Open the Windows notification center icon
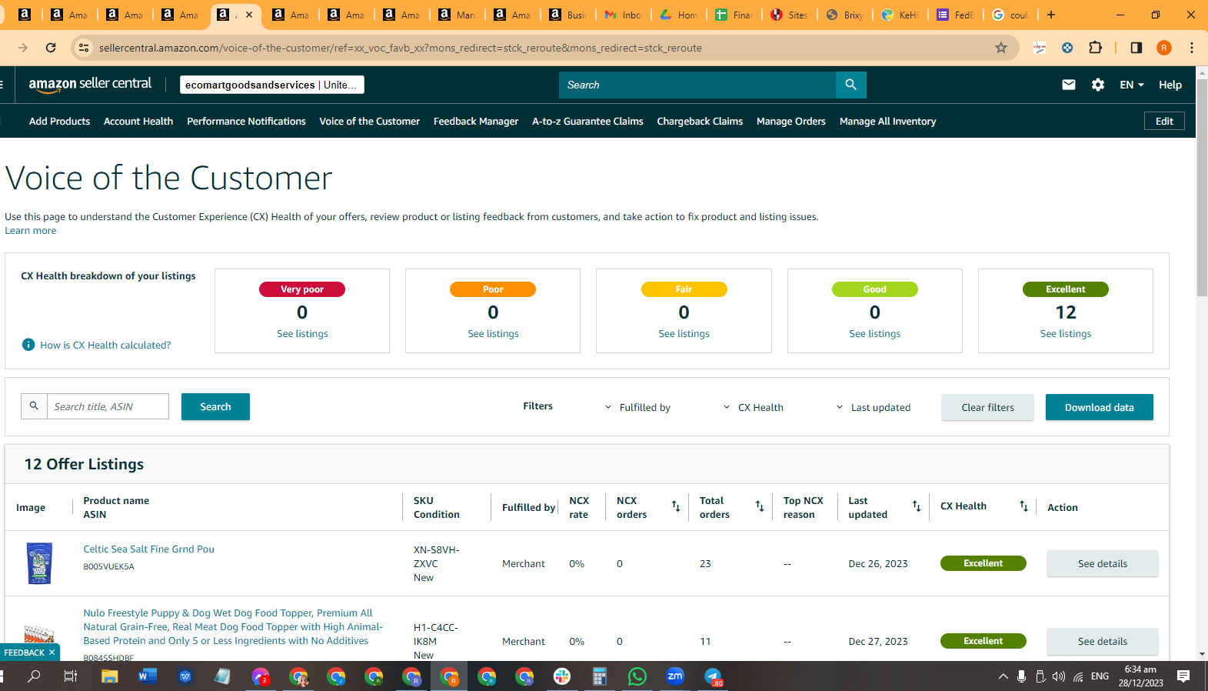This screenshot has height=691, width=1208. pyautogui.click(x=1183, y=676)
